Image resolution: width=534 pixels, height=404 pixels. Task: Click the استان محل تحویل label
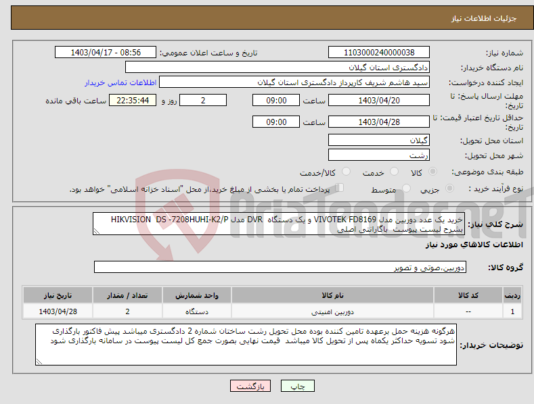492,141
